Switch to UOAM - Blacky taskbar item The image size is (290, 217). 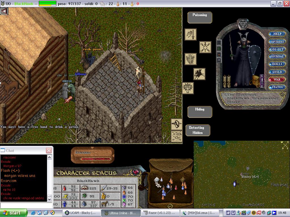(x=81, y=213)
